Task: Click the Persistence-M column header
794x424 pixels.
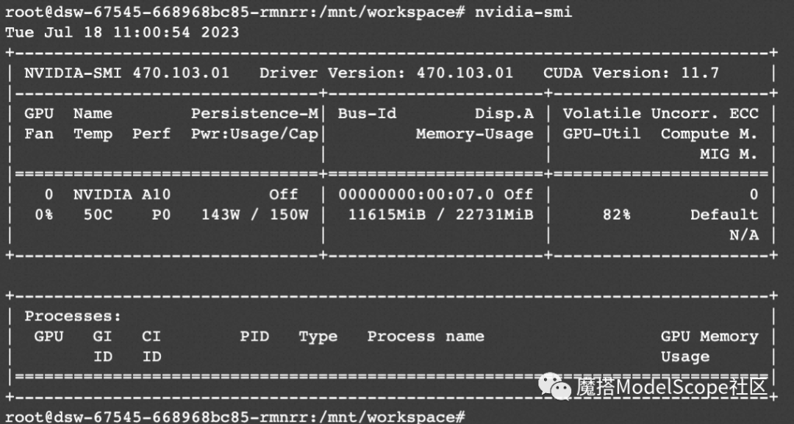Action: 254,113
